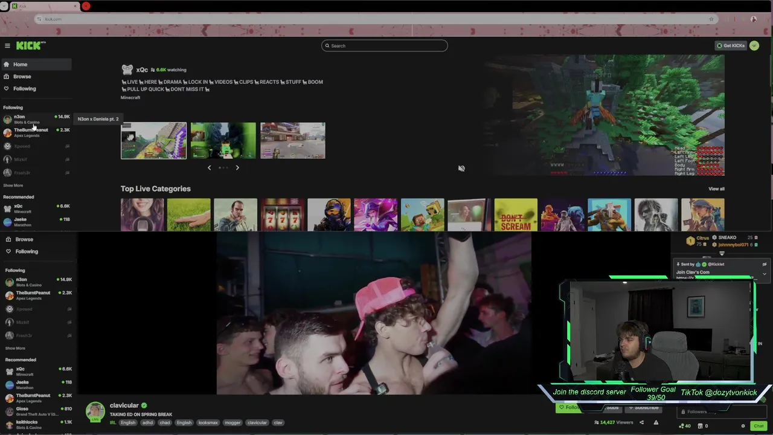Open the Minecraft characters category card
The image size is (773, 435).
pos(422,214)
